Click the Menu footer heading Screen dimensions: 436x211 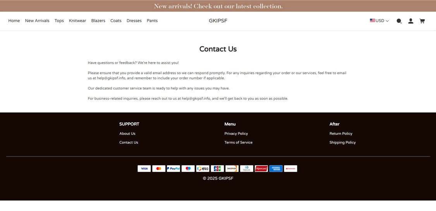click(230, 124)
